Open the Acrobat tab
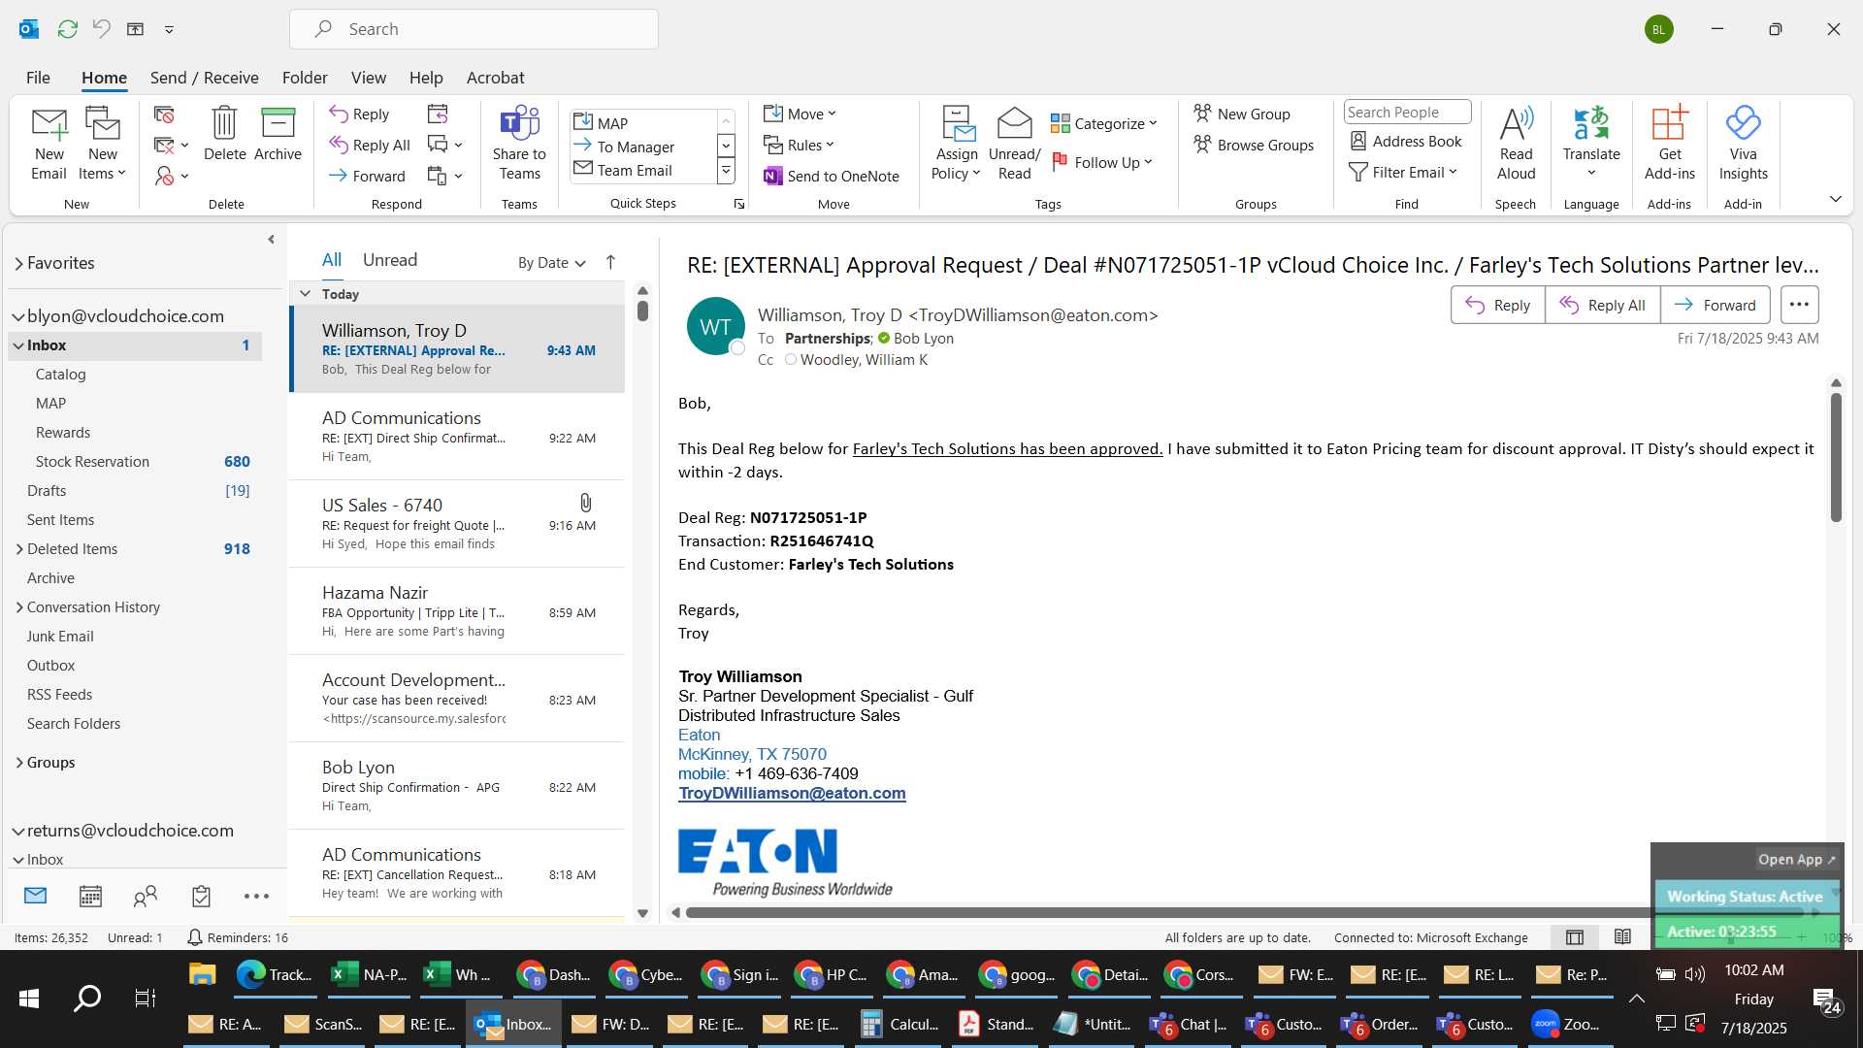The width and height of the screenshot is (1863, 1048). [495, 78]
